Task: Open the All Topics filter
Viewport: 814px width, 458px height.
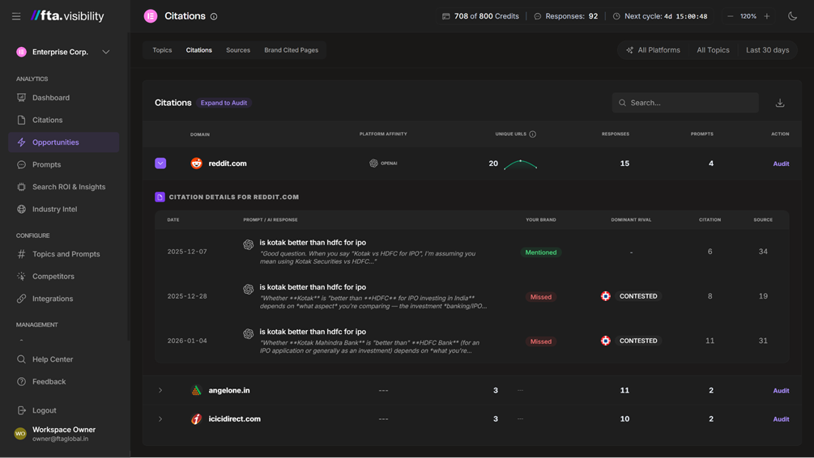Action: 713,50
